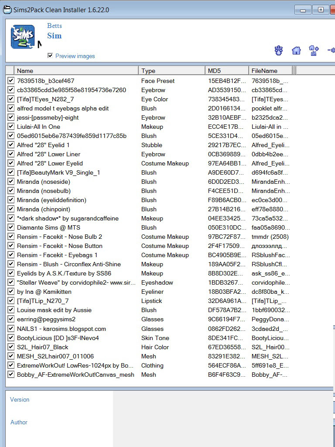Click the Hair Color type cell
The height and width of the screenshot is (447, 335).
point(155,347)
